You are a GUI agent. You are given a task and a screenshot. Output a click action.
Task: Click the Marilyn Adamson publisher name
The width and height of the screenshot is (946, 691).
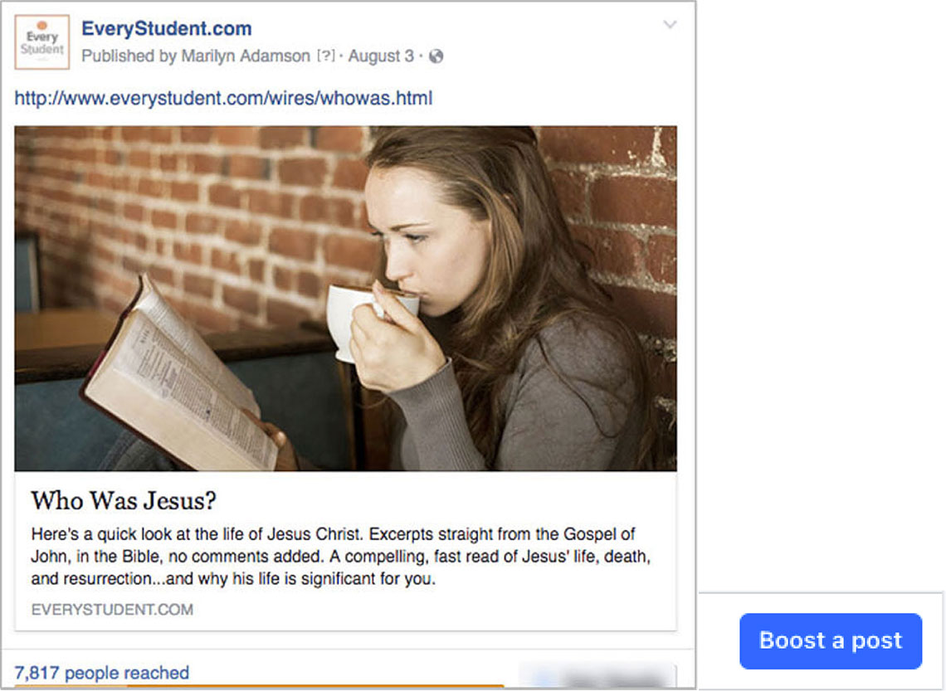pyautogui.click(x=246, y=56)
